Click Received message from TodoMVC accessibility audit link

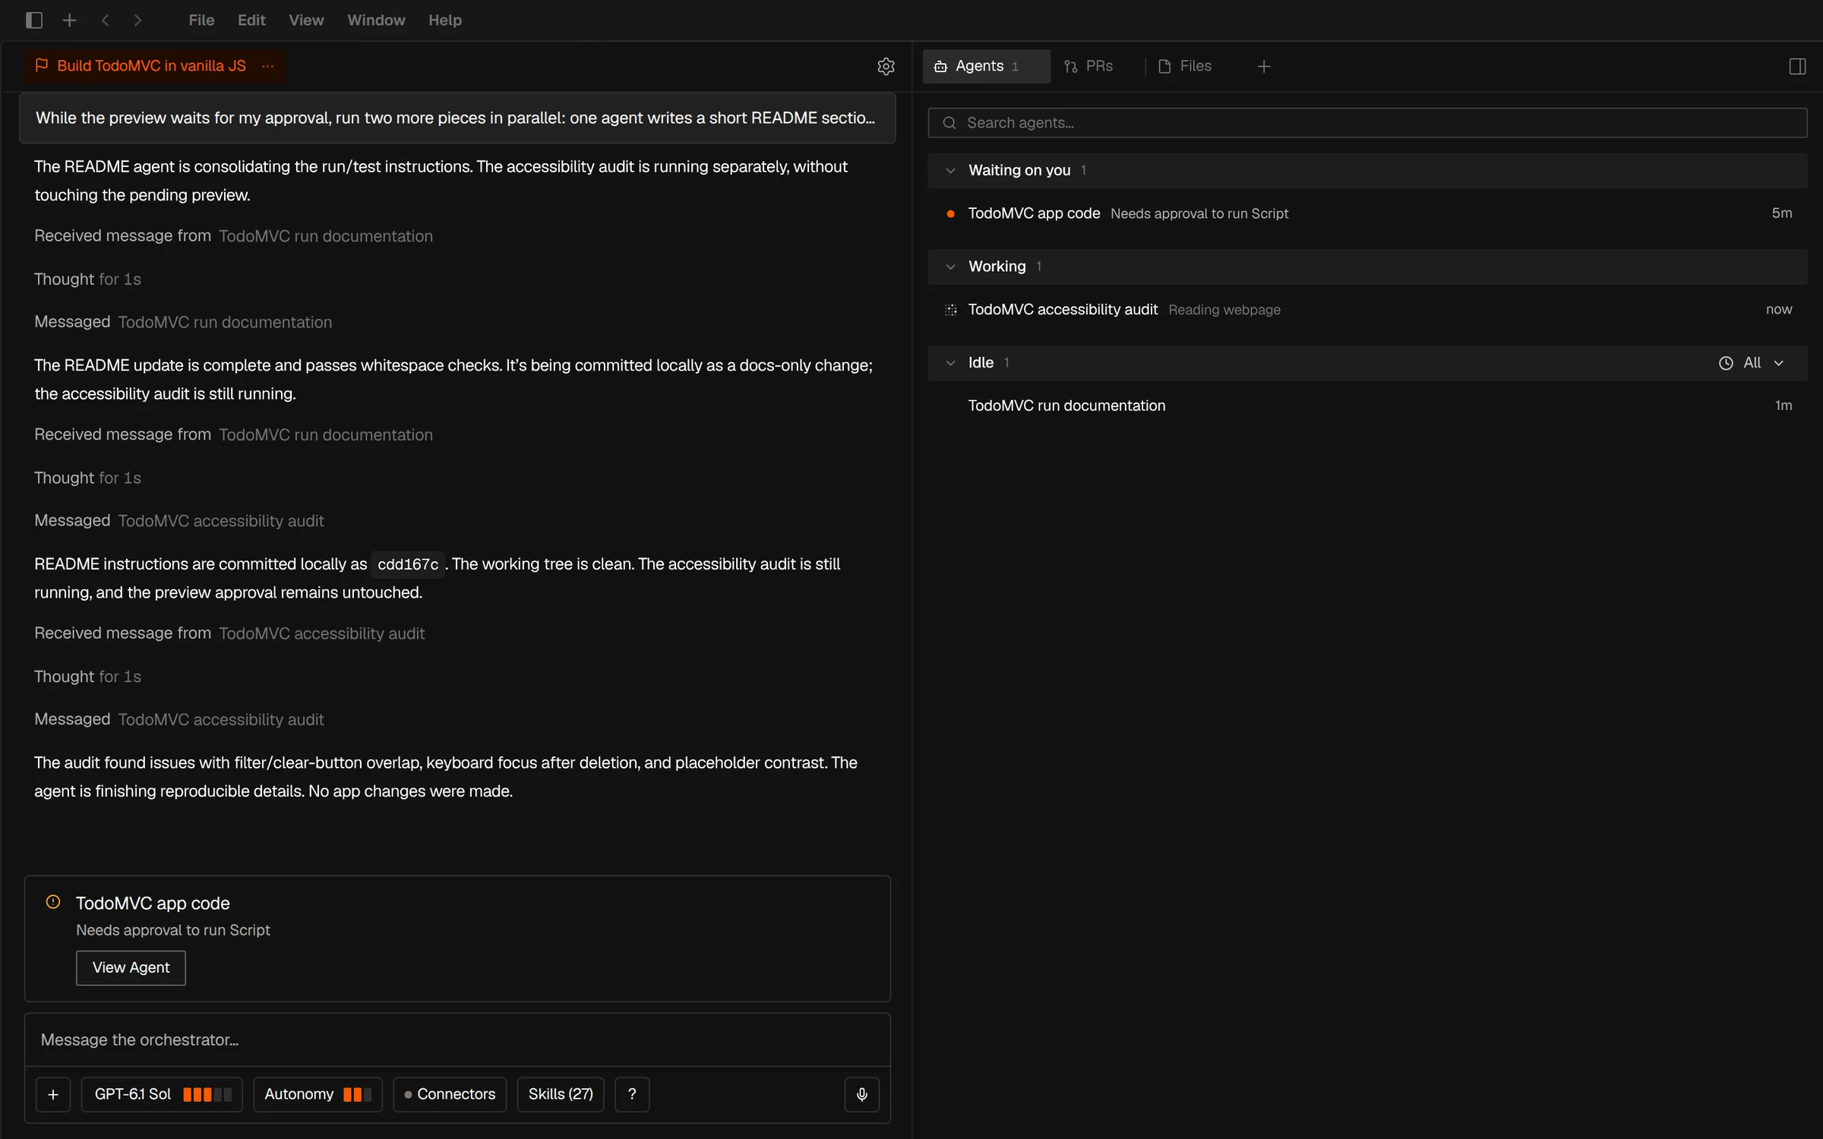321,633
